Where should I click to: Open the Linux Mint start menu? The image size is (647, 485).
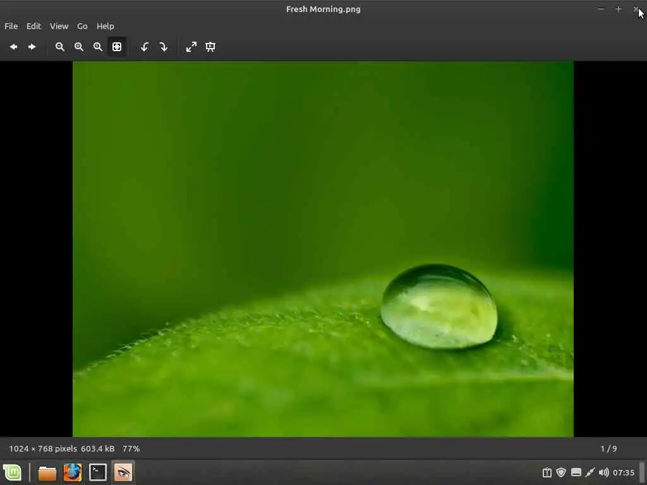[13, 472]
